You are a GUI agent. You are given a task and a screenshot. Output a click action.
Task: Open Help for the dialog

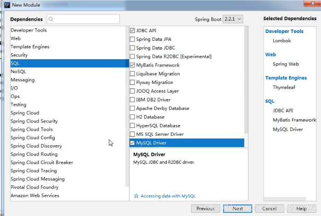pyautogui.click(x=302, y=209)
